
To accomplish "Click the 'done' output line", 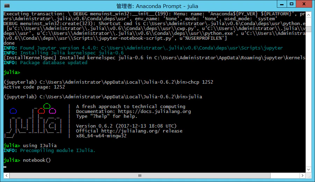I will coord(9,43).
